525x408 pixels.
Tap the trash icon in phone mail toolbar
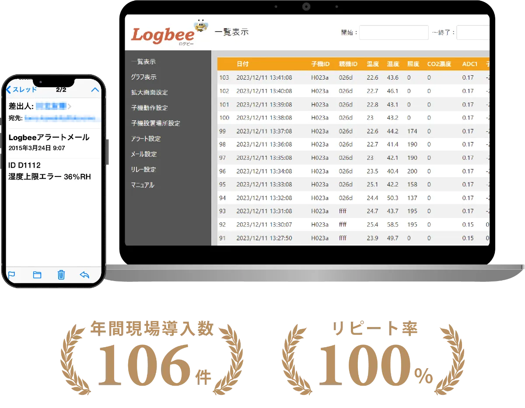point(61,274)
